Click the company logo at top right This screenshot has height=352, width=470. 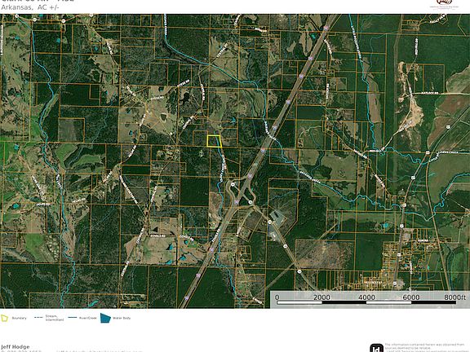click(444, 4)
